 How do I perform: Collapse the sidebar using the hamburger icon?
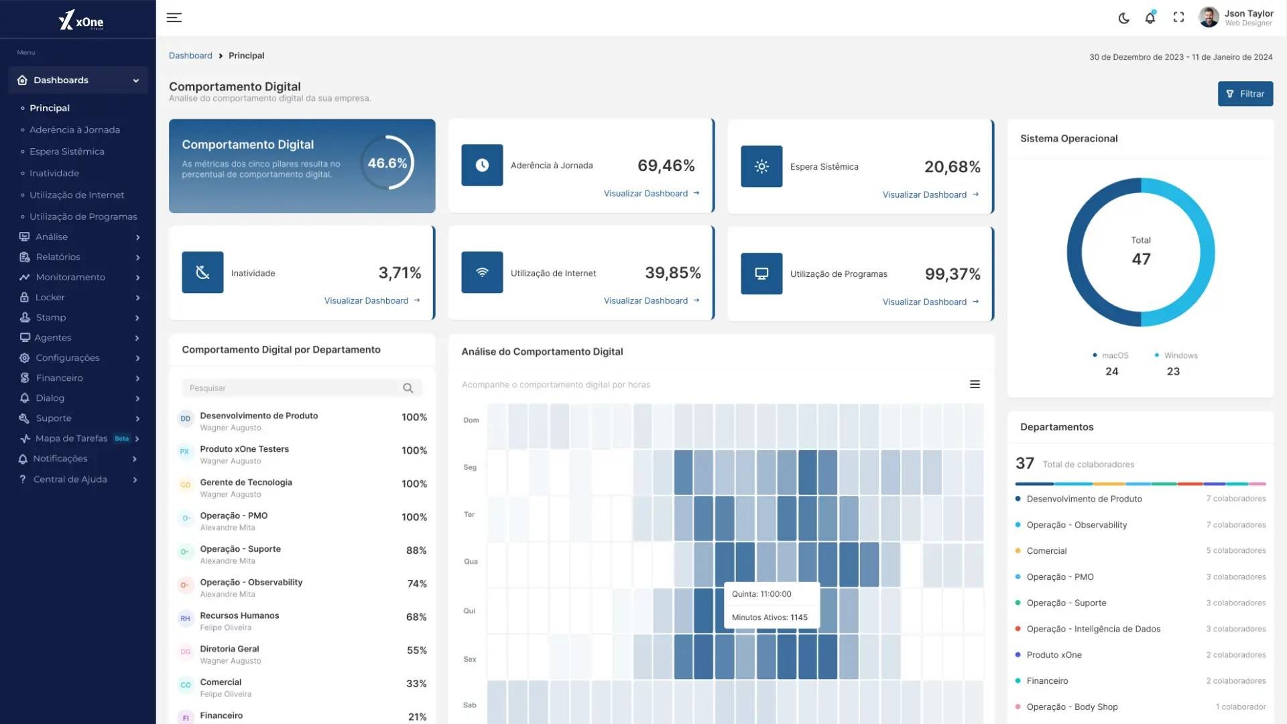(x=174, y=18)
